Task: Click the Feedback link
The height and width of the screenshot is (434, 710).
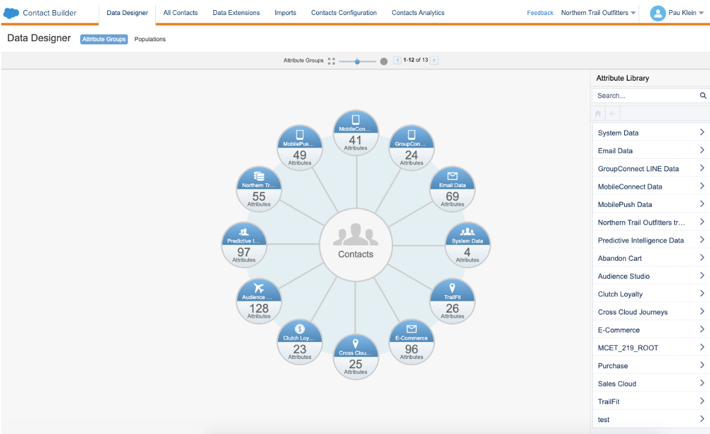Action: click(540, 12)
